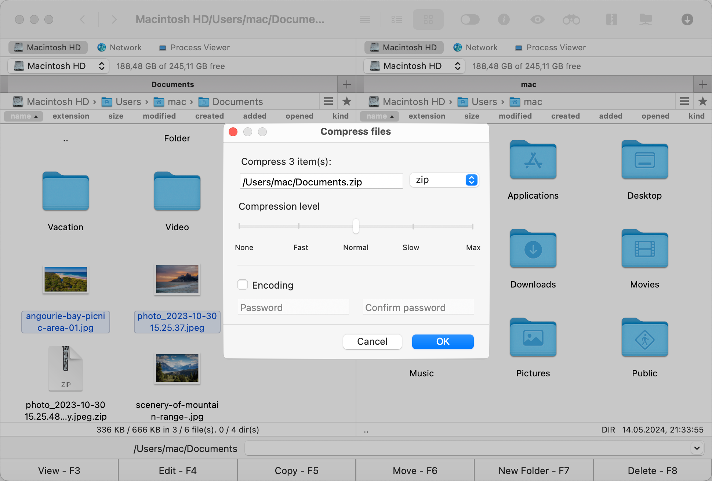Select the zip format dropdown
Image resolution: width=712 pixels, height=481 pixels.
coord(443,180)
